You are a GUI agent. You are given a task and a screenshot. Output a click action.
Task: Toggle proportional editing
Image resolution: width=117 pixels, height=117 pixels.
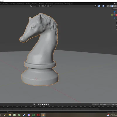click(48, 6)
